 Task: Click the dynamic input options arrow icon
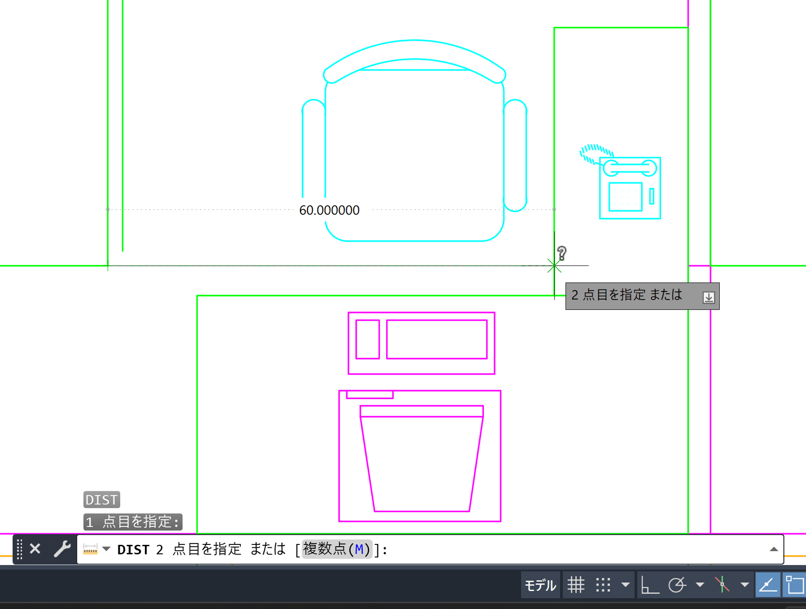click(x=708, y=297)
